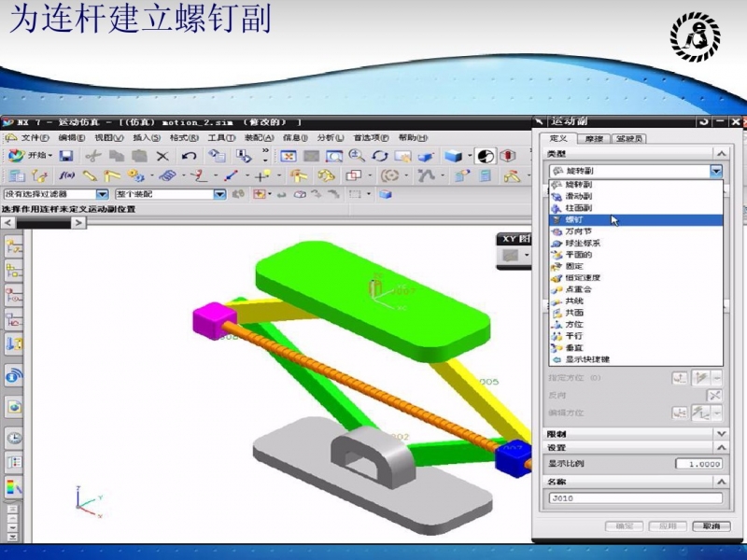
Task: Select 垂直 in the joint type list
Action: [x=636, y=348]
